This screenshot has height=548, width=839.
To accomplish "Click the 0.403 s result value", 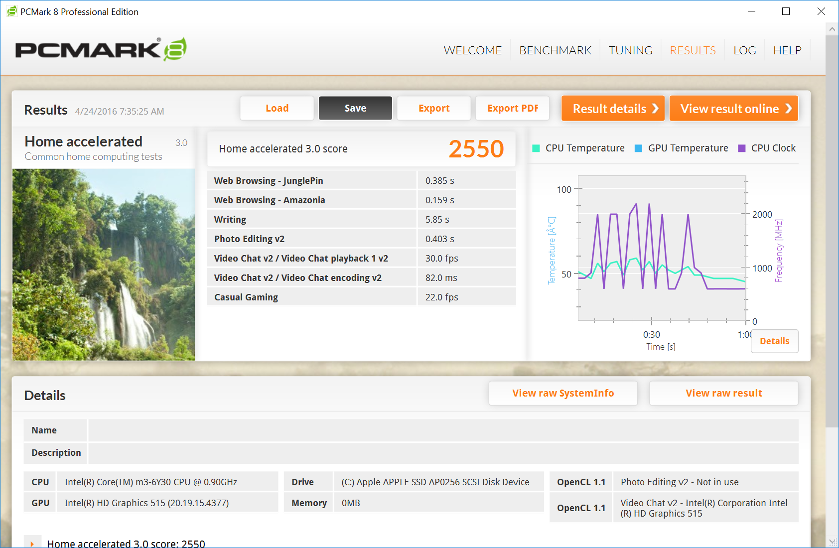I will (440, 239).
